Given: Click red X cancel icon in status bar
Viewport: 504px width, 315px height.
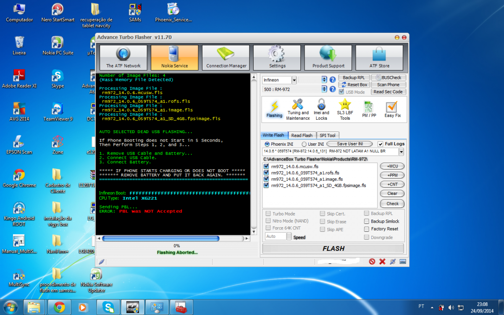Looking at the screenshot, I should coord(382,261).
